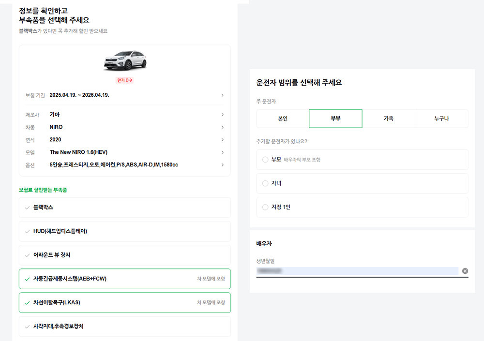484x341 pixels.
Task: Open the 제조사 기아 row chevron
Action: pos(222,115)
